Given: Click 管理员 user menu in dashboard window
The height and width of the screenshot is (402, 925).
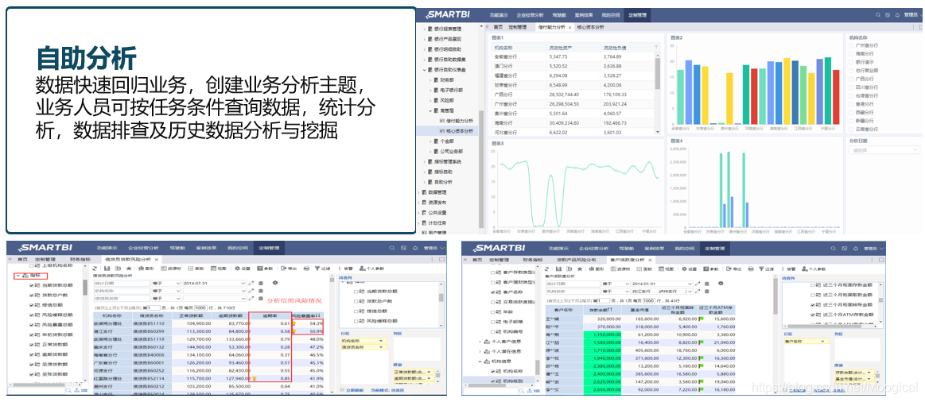Looking at the screenshot, I should [910, 15].
